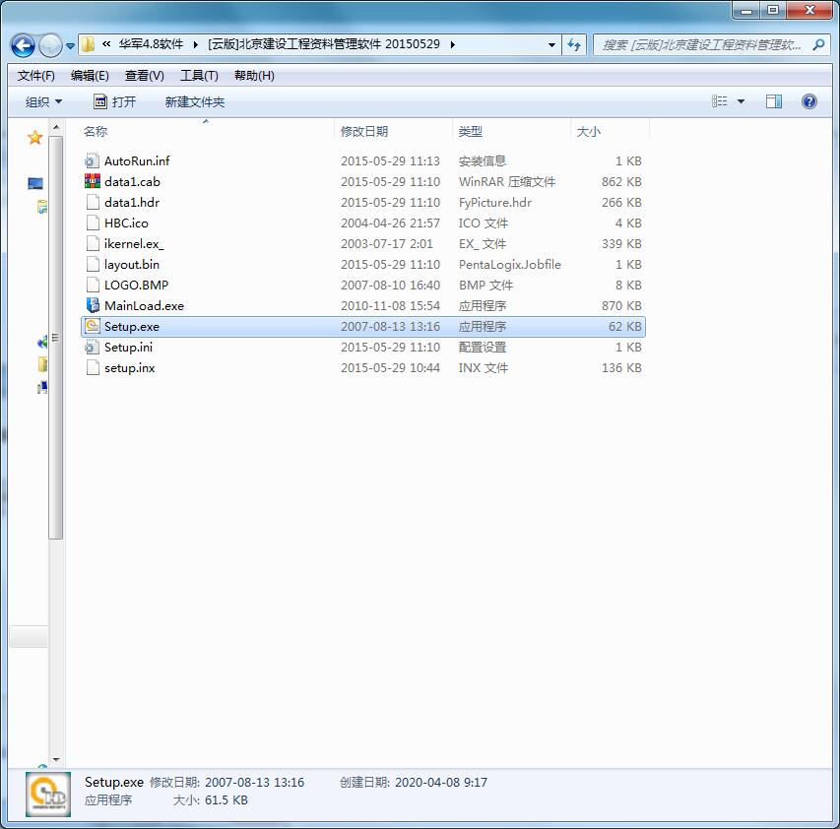Select the AutoRun.inf file icon

pyautogui.click(x=93, y=160)
